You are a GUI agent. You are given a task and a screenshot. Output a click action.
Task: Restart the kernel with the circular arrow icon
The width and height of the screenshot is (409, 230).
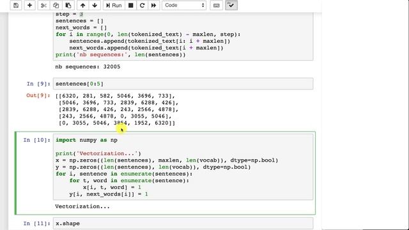(x=142, y=5)
